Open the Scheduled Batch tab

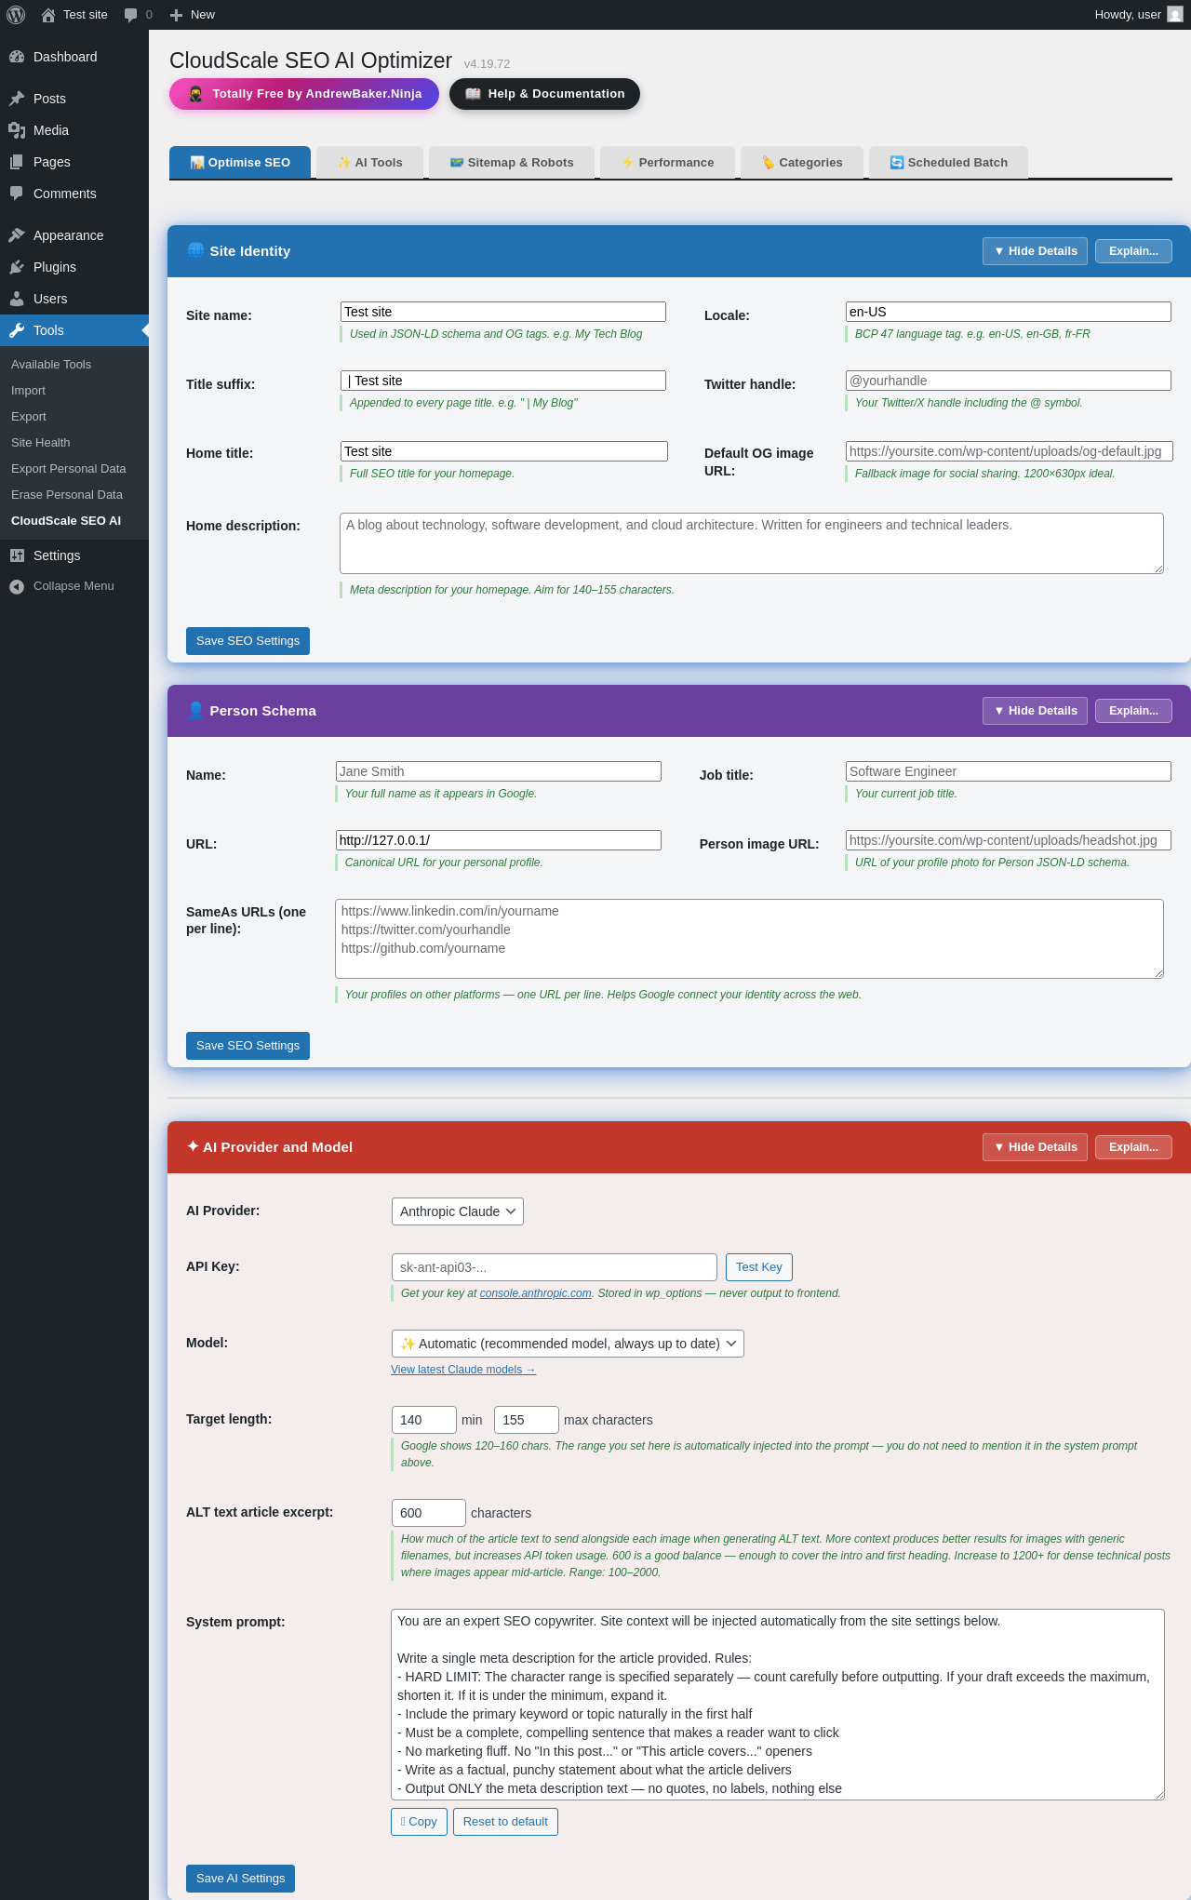[948, 163]
